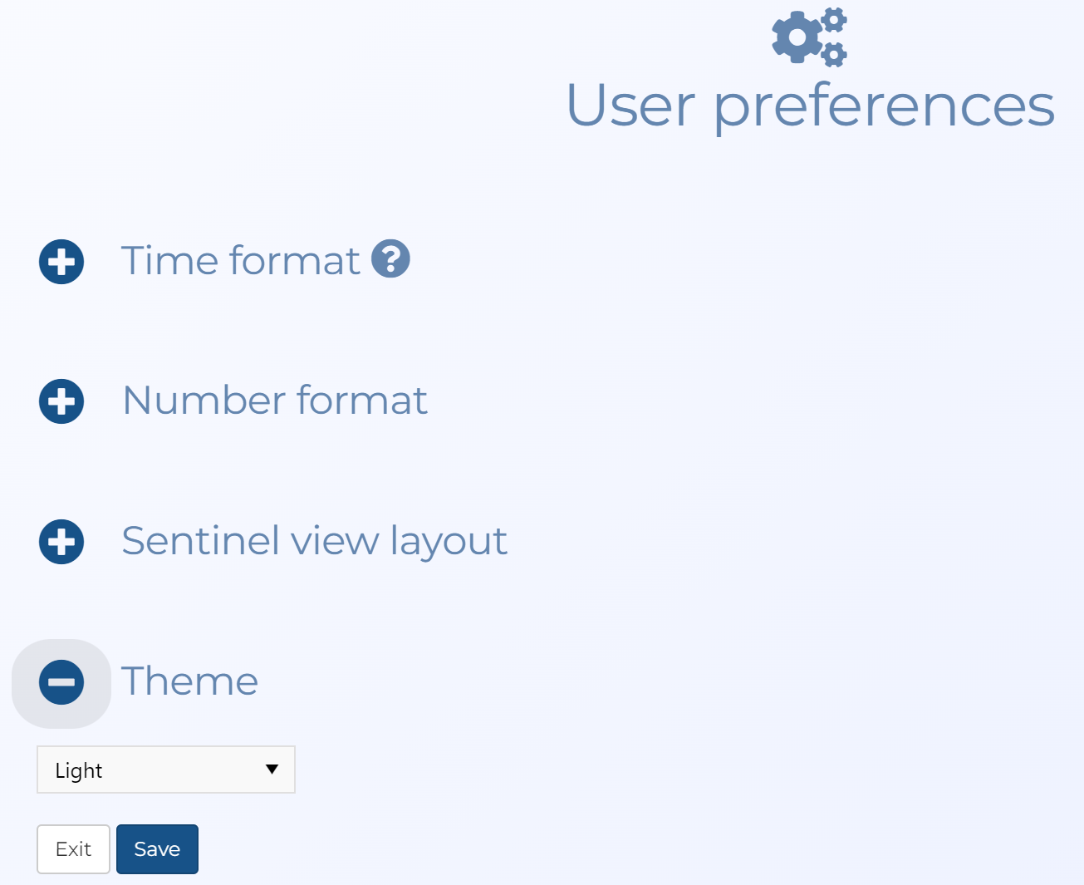Select the Sentinel view layout heading

coord(314,541)
